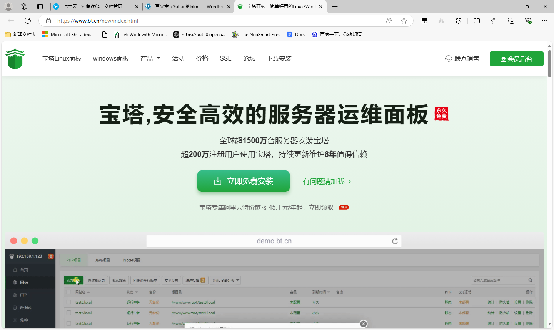
Task: Open 下载安装 nav item
Action: pos(279,59)
